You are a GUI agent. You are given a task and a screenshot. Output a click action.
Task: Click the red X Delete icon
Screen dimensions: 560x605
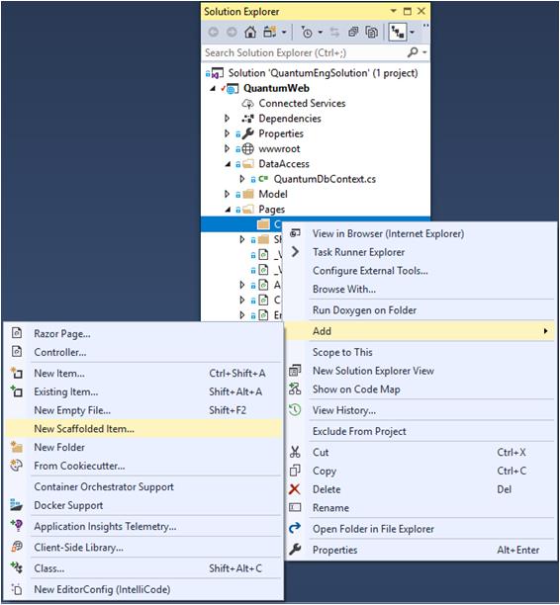[294, 489]
